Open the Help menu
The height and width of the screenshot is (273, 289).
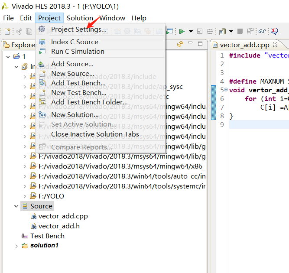click(139, 18)
